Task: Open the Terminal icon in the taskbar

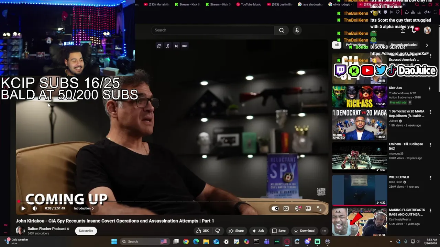Action: click(x=256, y=242)
